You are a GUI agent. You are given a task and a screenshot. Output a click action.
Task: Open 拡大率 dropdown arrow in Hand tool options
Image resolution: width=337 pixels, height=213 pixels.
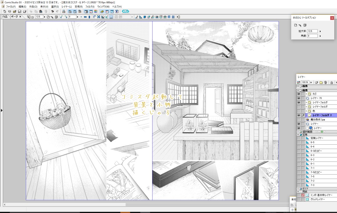click(x=320, y=31)
